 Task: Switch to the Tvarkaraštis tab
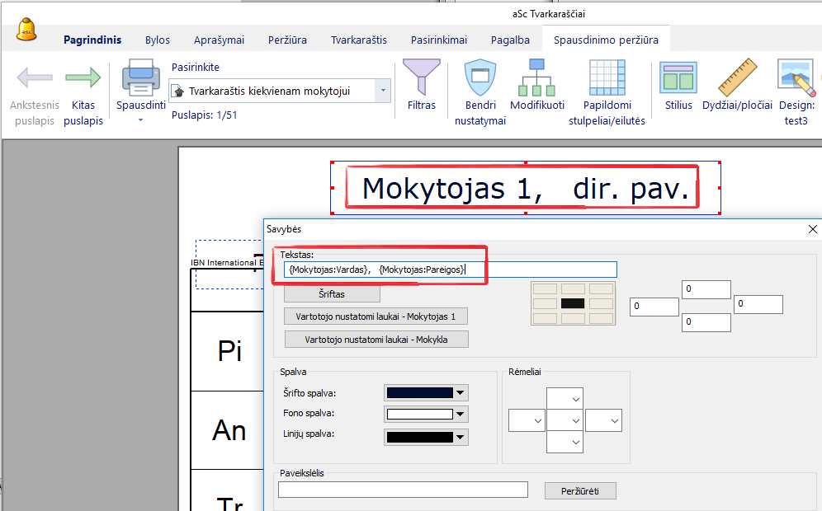(x=358, y=40)
